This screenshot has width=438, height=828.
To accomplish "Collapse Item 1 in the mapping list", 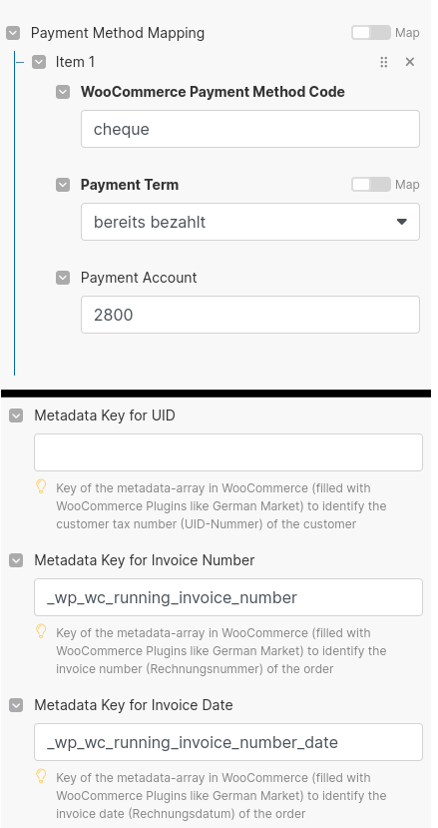I will [x=39, y=62].
